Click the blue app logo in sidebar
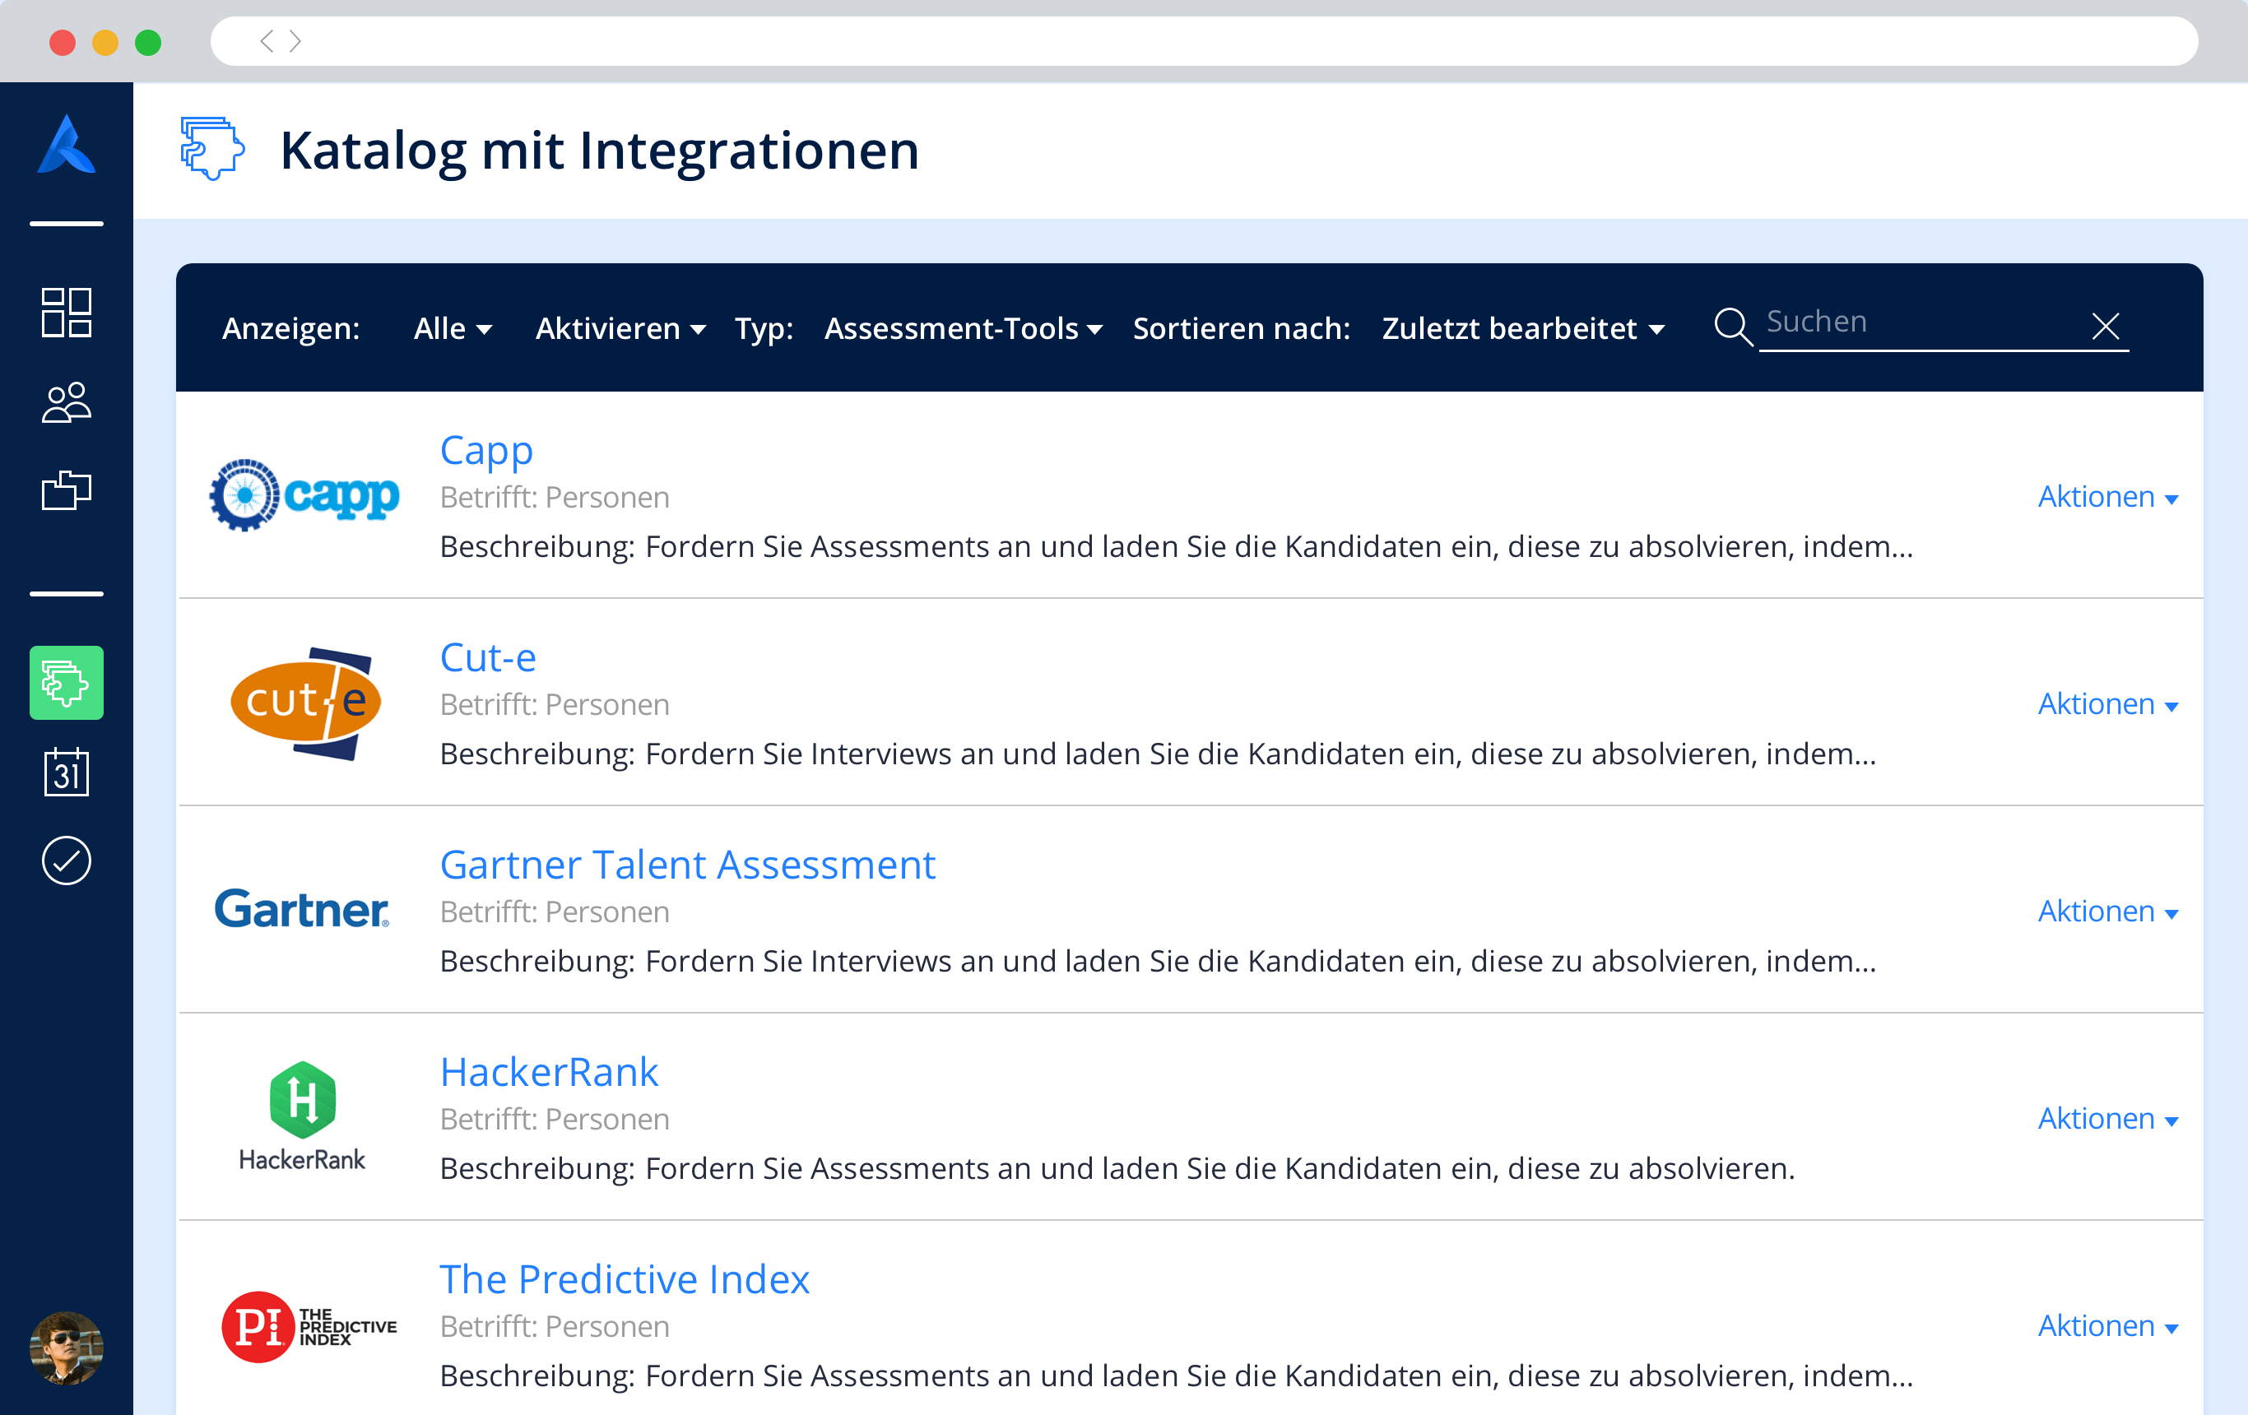This screenshot has width=2248, height=1415. pos(67,145)
